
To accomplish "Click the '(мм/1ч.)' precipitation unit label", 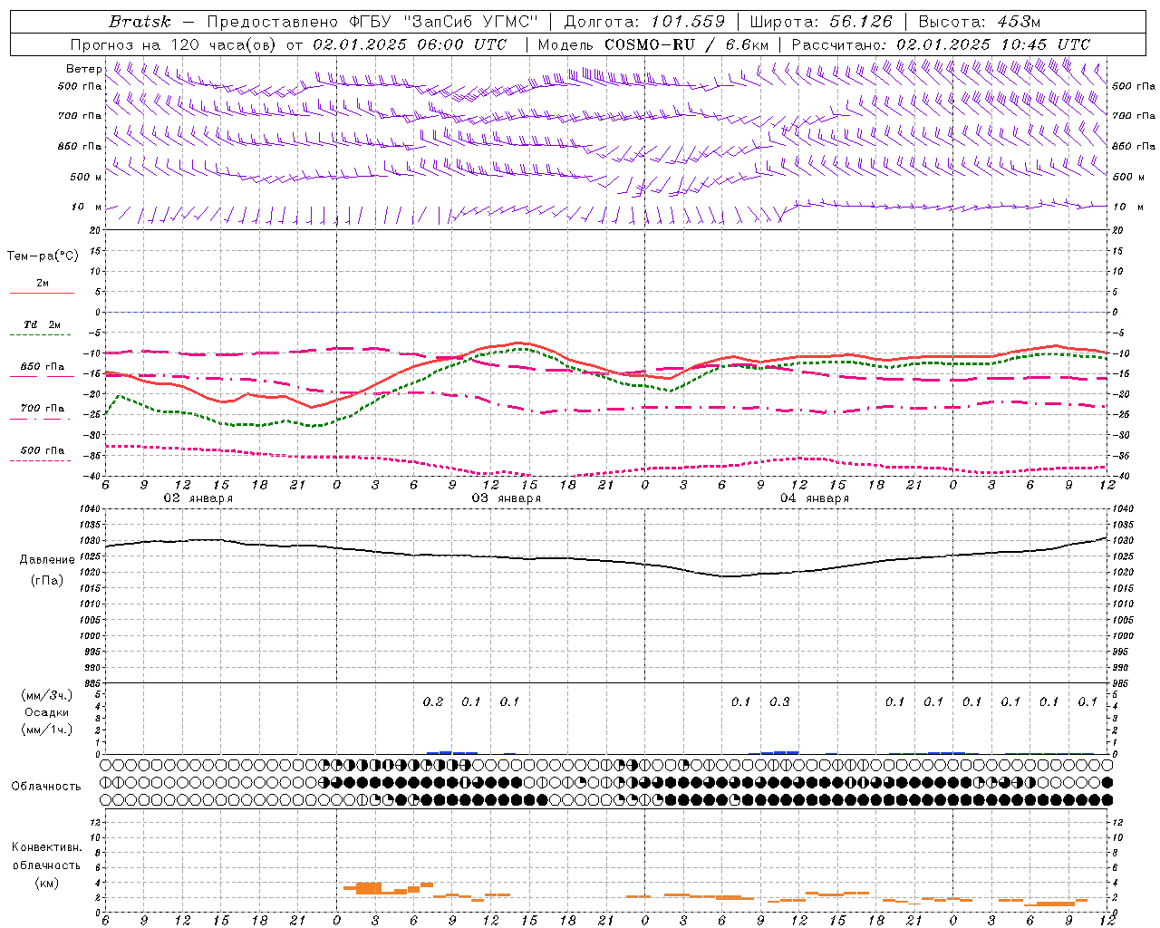I will point(47,730).
